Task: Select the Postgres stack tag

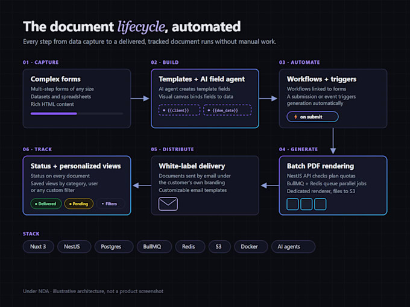Action: coord(114,247)
